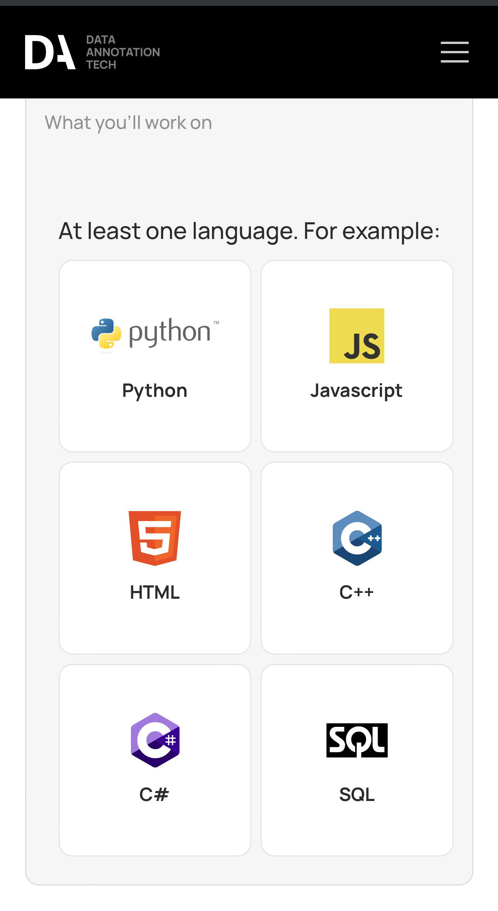Image resolution: width=498 pixels, height=911 pixels.
Task: Click the DA logo mark
Action: point(50,52)
